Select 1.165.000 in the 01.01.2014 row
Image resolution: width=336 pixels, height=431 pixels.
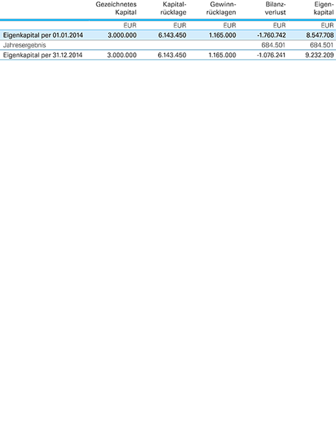tap(222, 35)
